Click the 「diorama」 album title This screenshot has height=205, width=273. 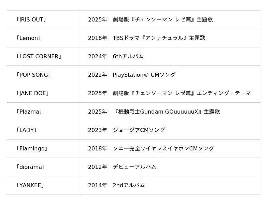(x=30, y=167)
